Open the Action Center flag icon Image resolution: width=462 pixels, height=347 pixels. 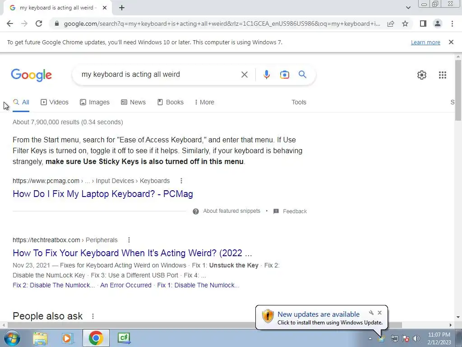406,338
